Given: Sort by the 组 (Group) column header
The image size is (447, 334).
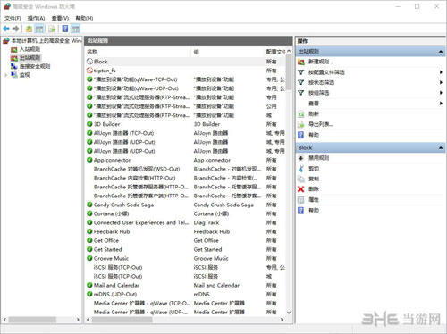Looking at the screenshot, I should [228, 52].
